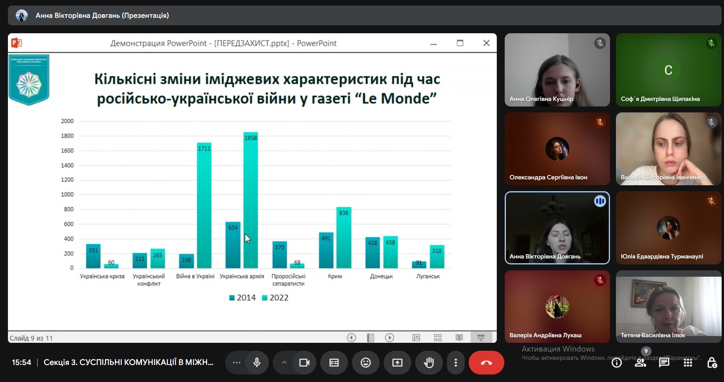The height and width of the screenshot is (382, 724).
Task: Select Тетяна Василівна Ілюк video tile
Action: 668,306
